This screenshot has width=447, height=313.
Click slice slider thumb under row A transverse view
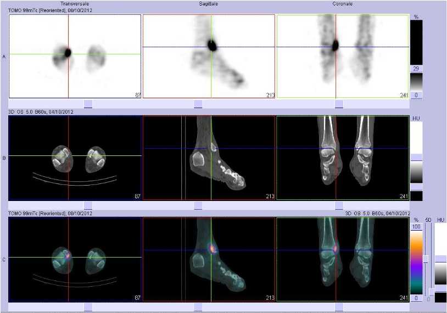click(x=88, y=104)
